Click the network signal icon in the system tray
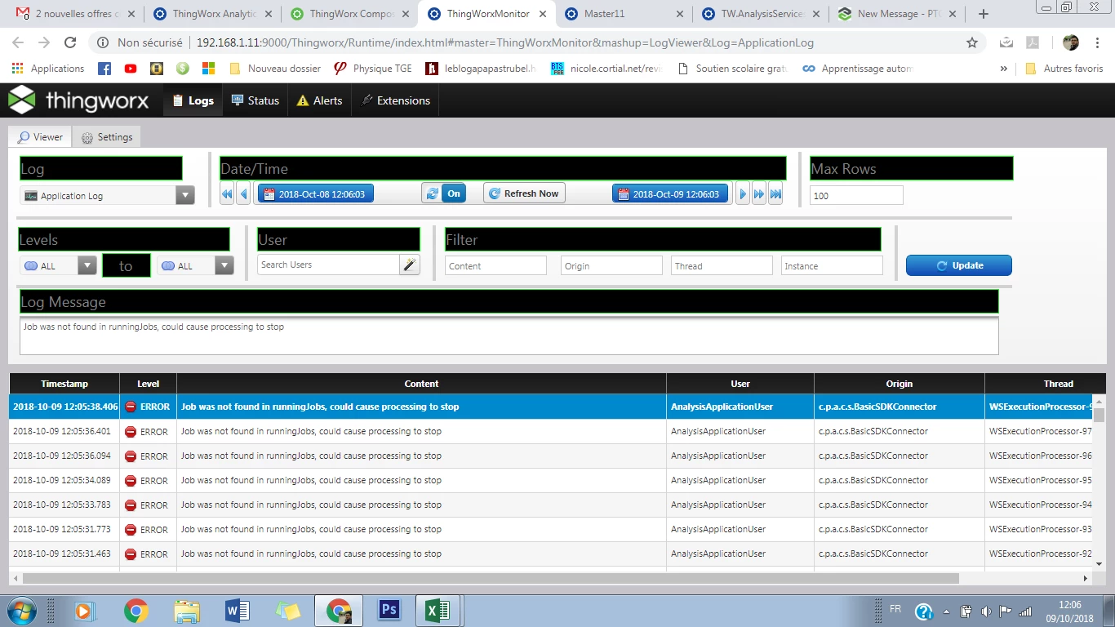 (x=1026, y=611)
